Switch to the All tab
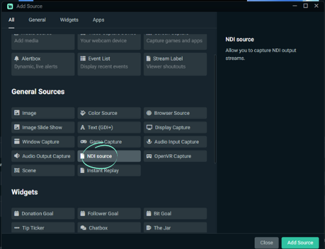The width and height of the screenshot is (325, 249). 12,20
